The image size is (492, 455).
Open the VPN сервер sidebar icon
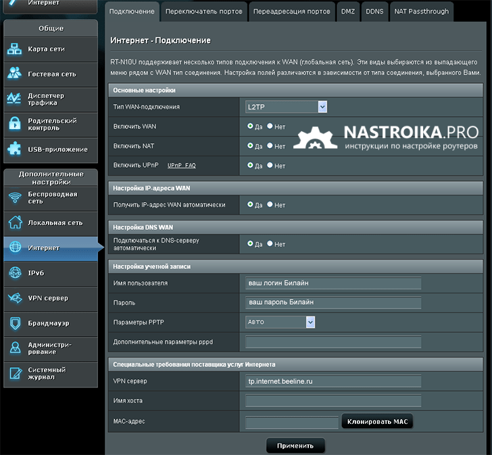point(15,297)
